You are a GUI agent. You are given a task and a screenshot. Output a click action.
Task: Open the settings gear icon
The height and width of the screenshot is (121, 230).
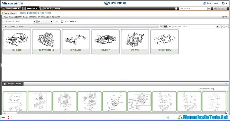223,3
